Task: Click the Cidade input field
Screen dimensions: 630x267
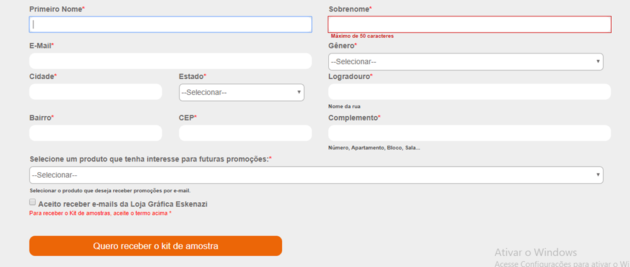Action: [x=96, y=92]
